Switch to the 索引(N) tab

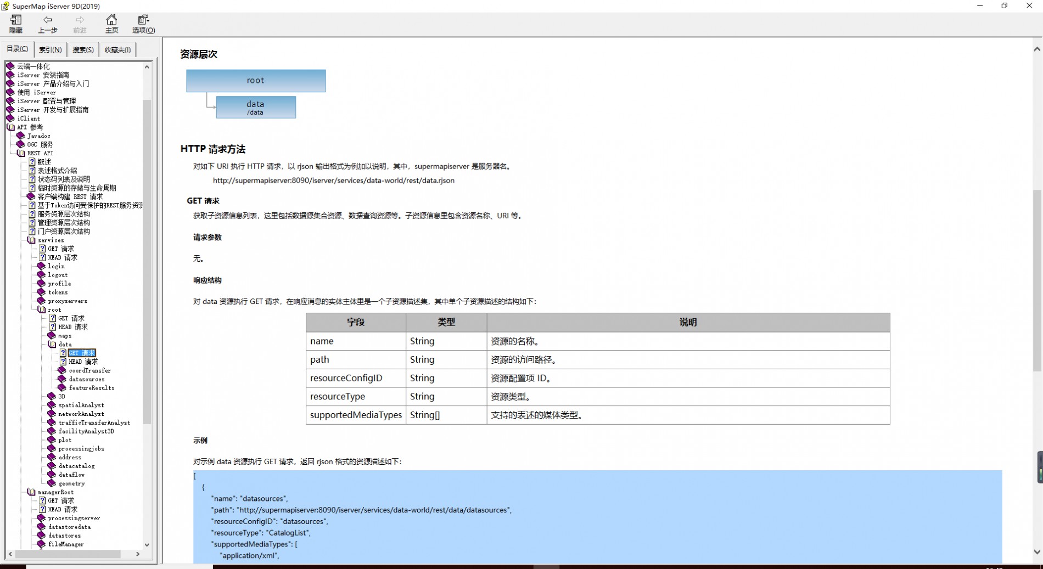click(x=50, y=49)
